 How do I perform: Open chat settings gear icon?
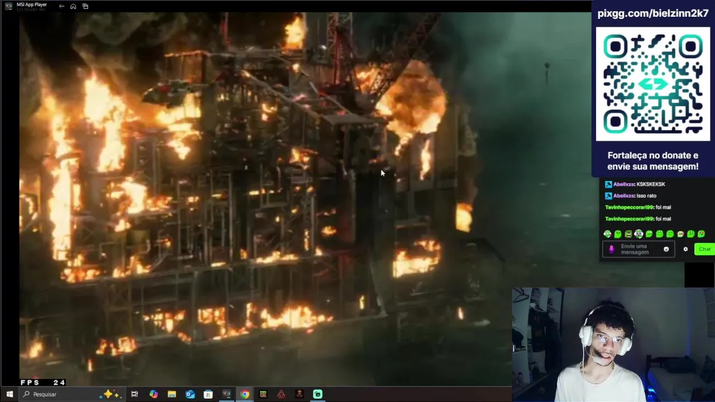(x=685, y=249)
